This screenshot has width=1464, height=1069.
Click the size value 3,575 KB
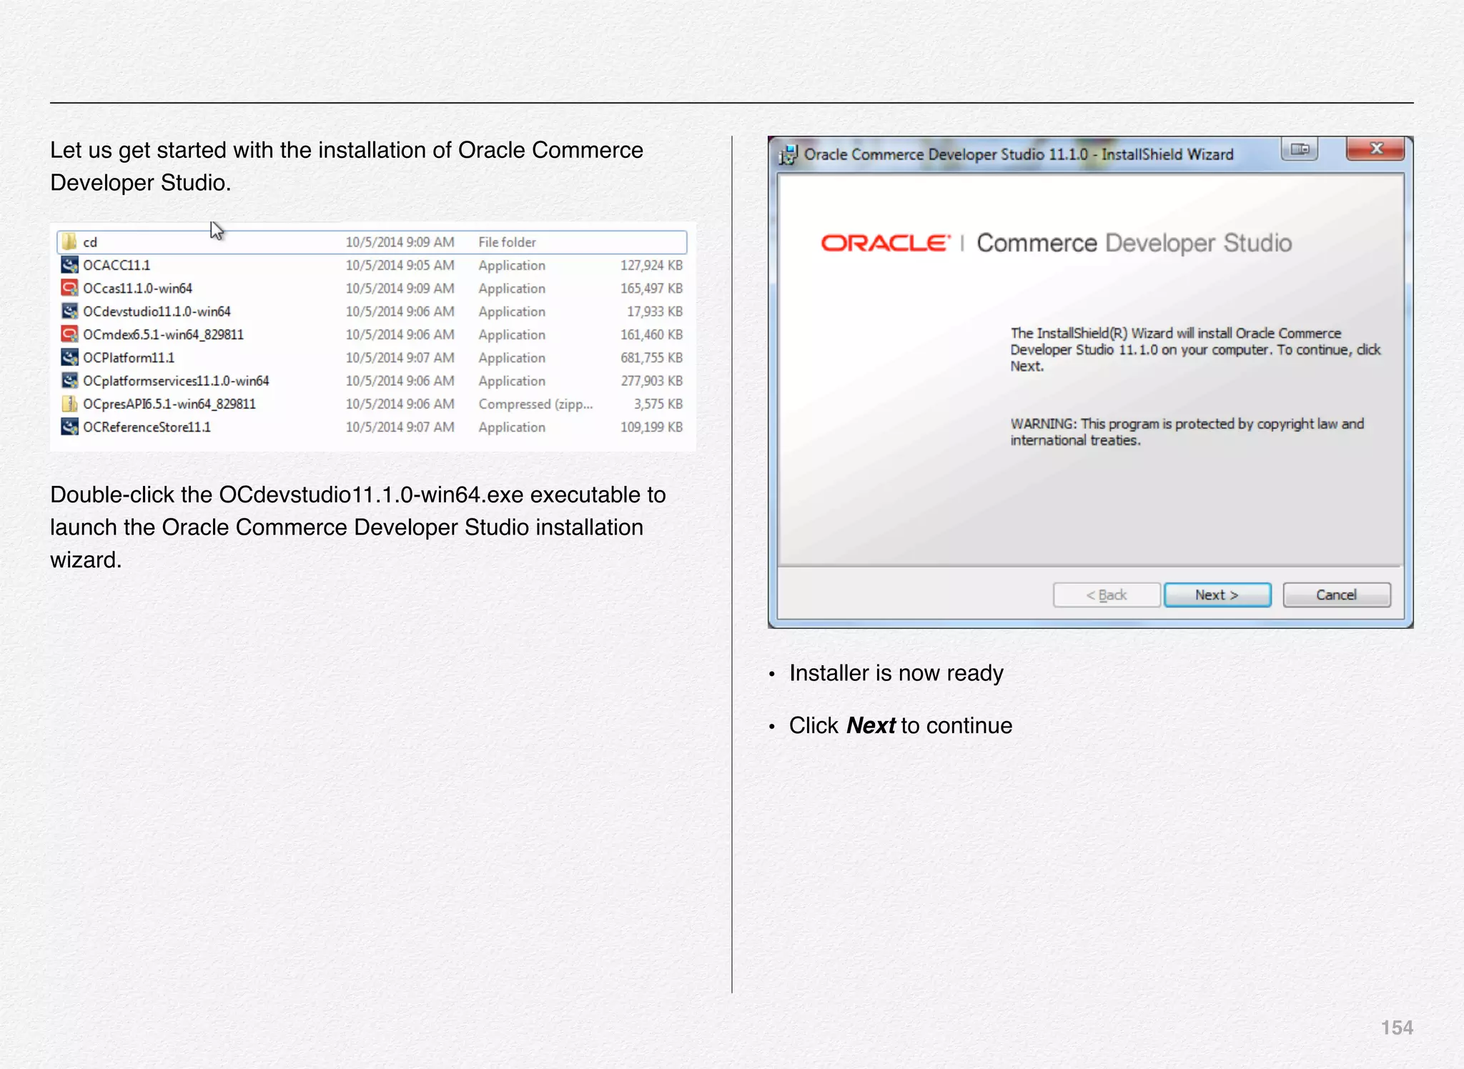658,404
